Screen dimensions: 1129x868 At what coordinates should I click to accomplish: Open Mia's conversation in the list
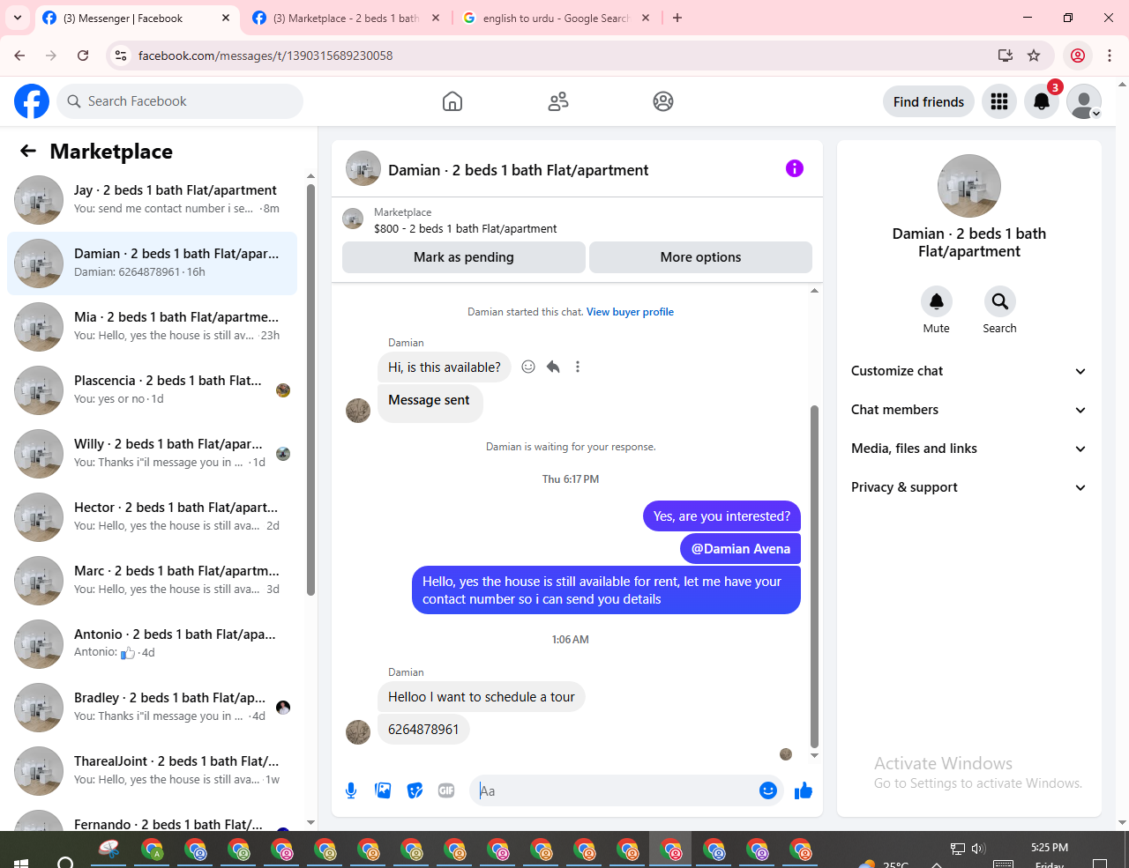[152, 327]
